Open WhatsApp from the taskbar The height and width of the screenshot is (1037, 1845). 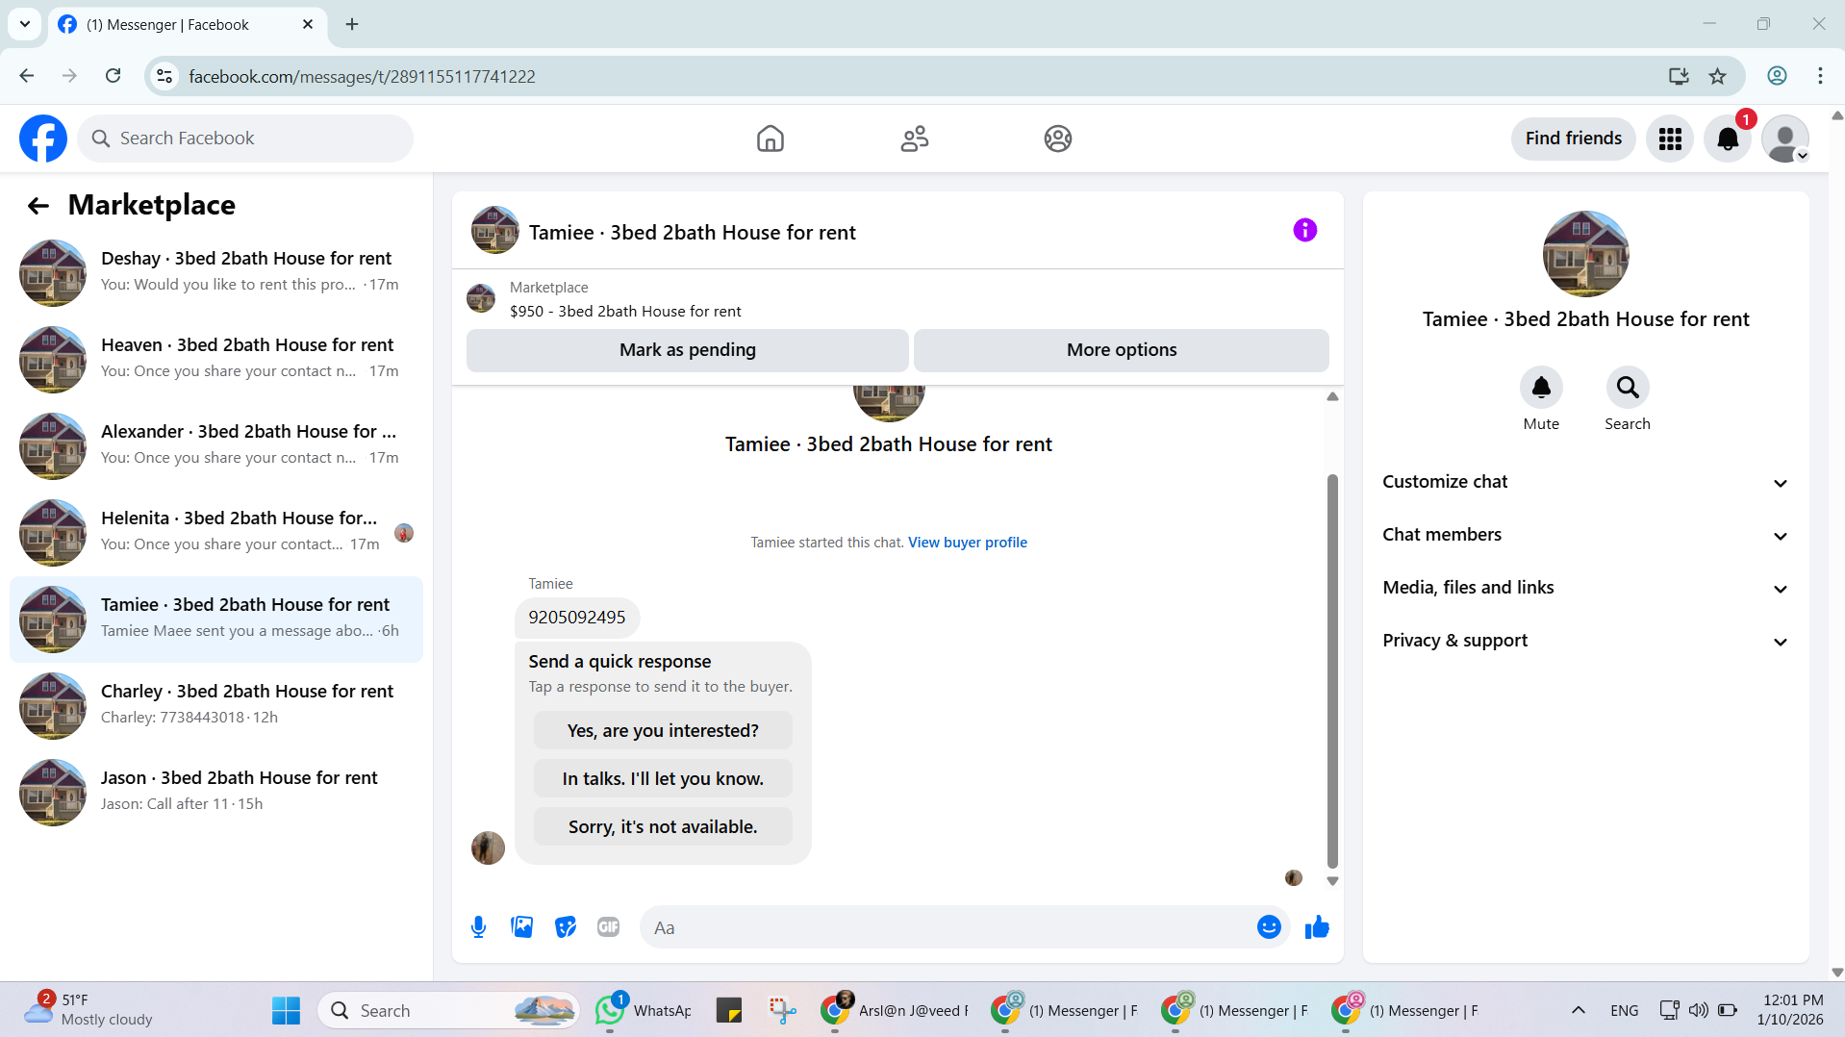[644, 1011]
